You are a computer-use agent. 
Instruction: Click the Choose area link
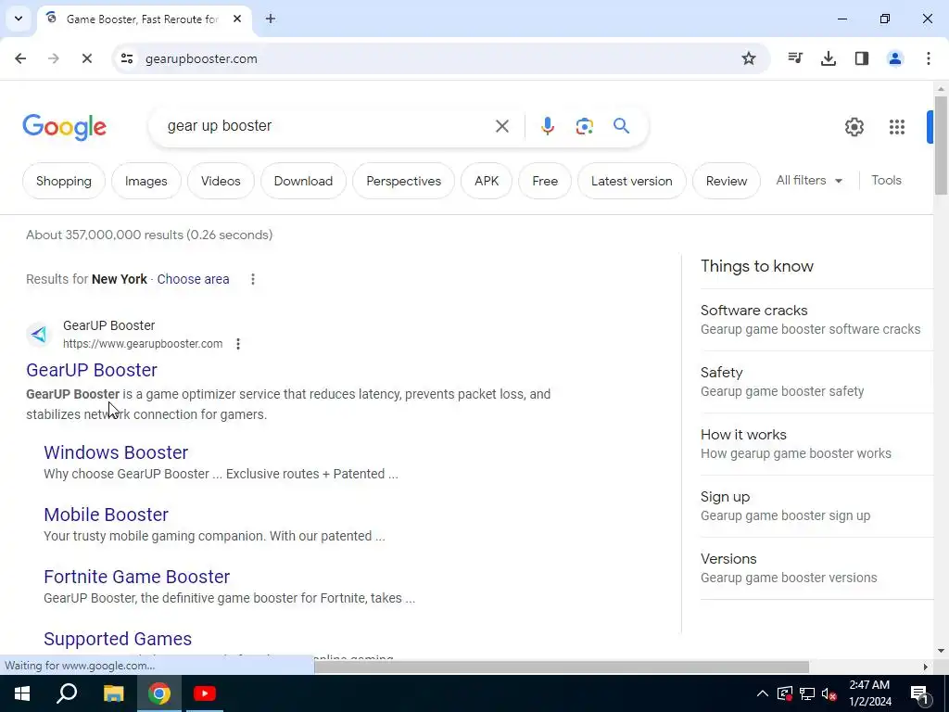pyautogui.click(x=193, y=279)
